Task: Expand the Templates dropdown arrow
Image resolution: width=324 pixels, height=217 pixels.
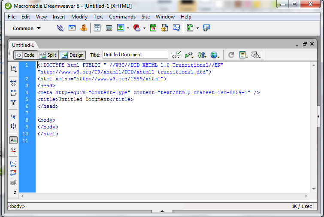Action: click(x=197, y=28)
